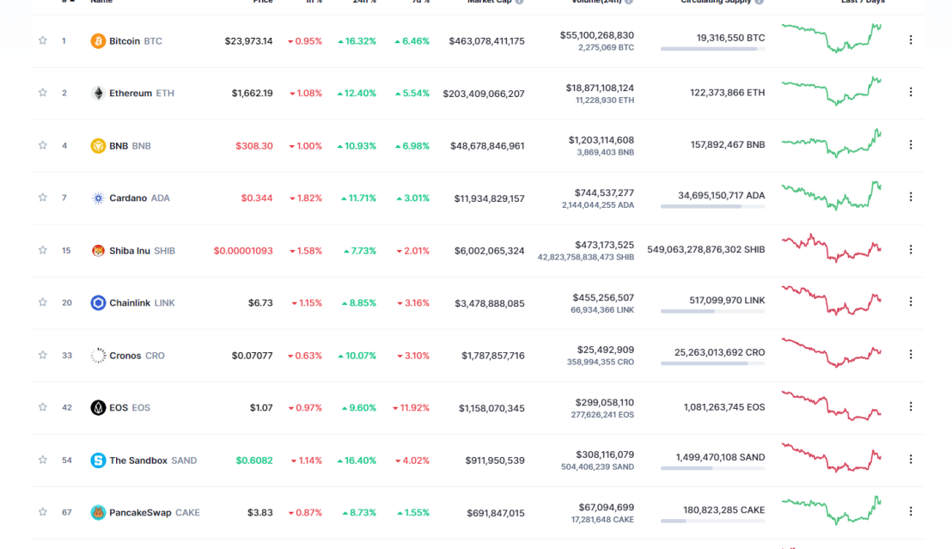Viewport: 952px width, 549px height.
Task: Open the three-dot menu for Cronos
Action: [910, 354]
